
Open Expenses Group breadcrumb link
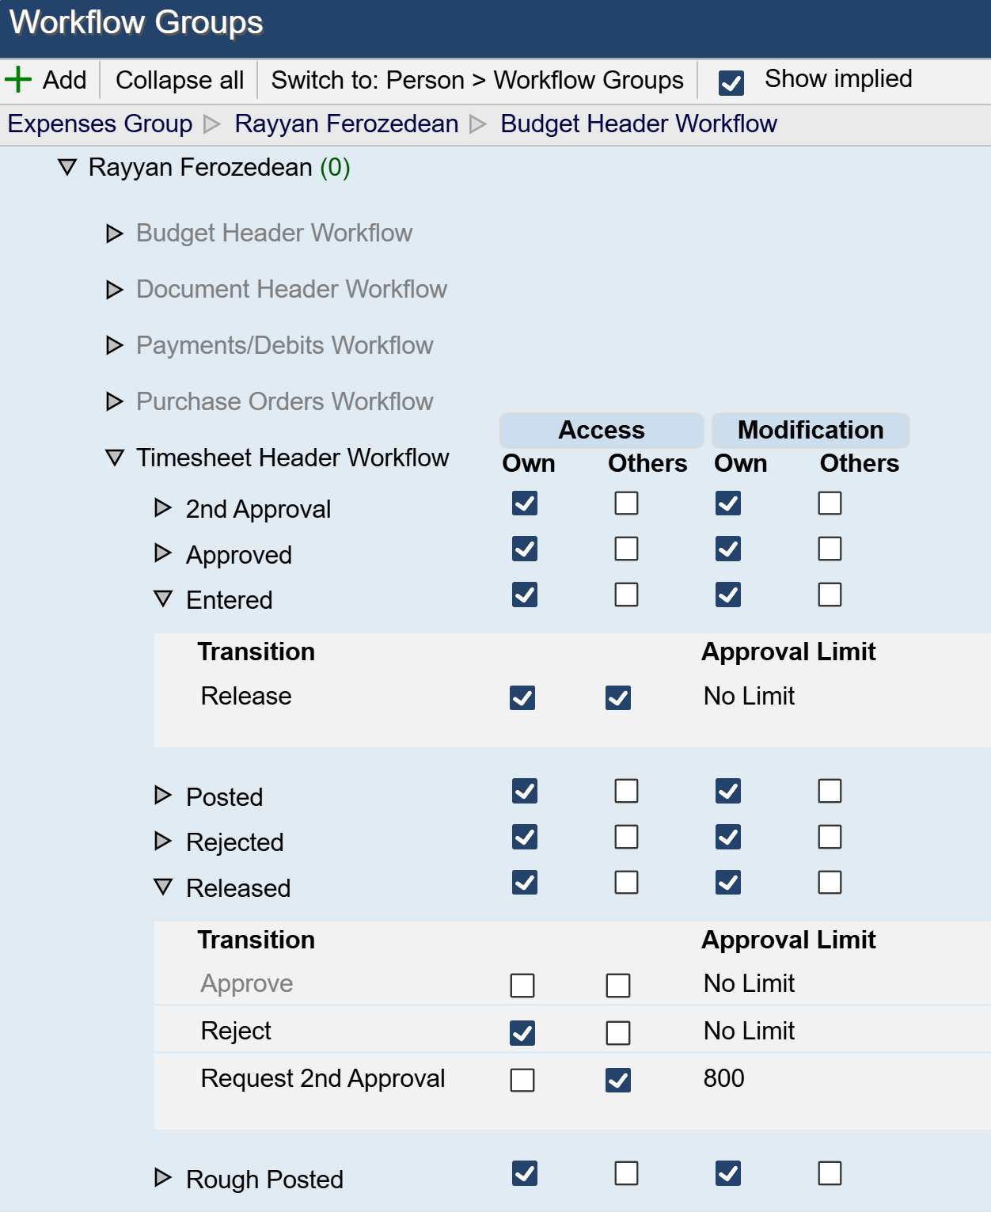pyautogui.click(x=100, y=124)
